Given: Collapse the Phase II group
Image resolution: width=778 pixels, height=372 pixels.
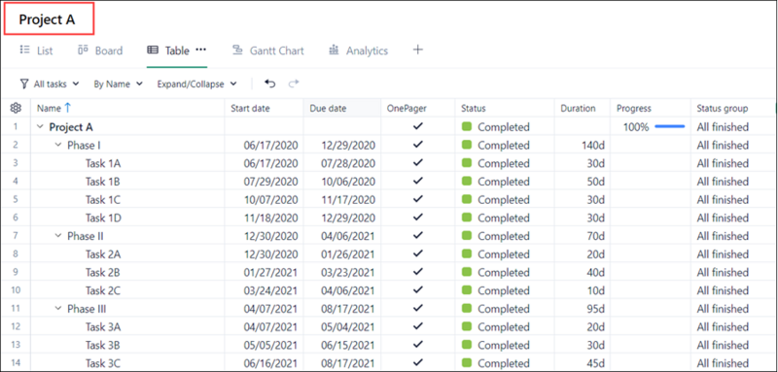Looking at the screenshot, I should (58, 236).
